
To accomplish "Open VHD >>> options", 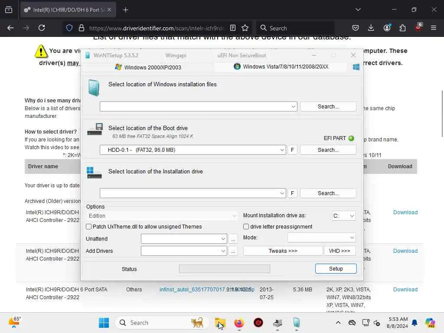I will tap(340, 251).
